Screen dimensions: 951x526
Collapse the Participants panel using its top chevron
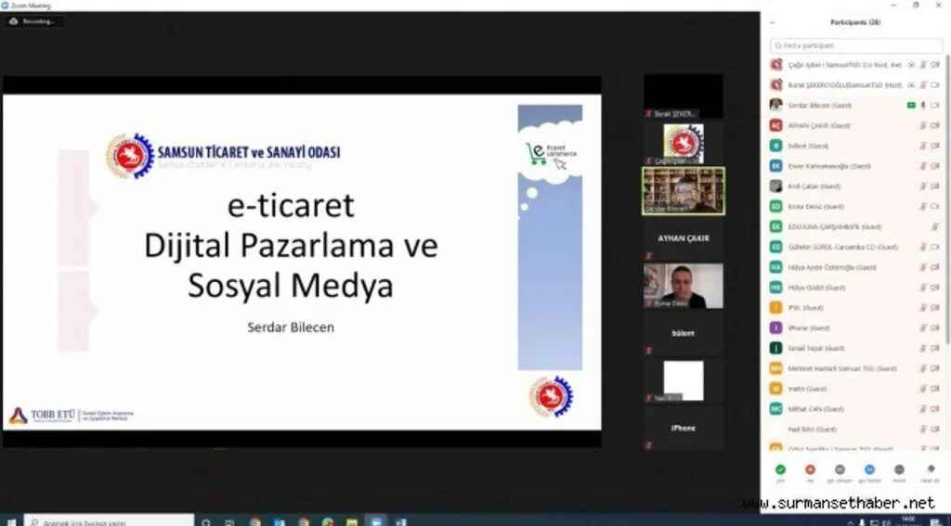[x=772, y=22]
